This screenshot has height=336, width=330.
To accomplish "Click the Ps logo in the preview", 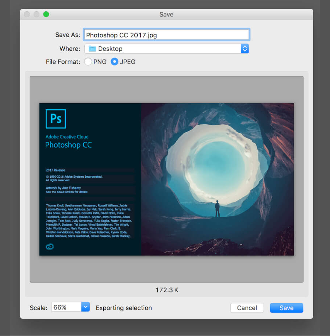I will [56, 119].
